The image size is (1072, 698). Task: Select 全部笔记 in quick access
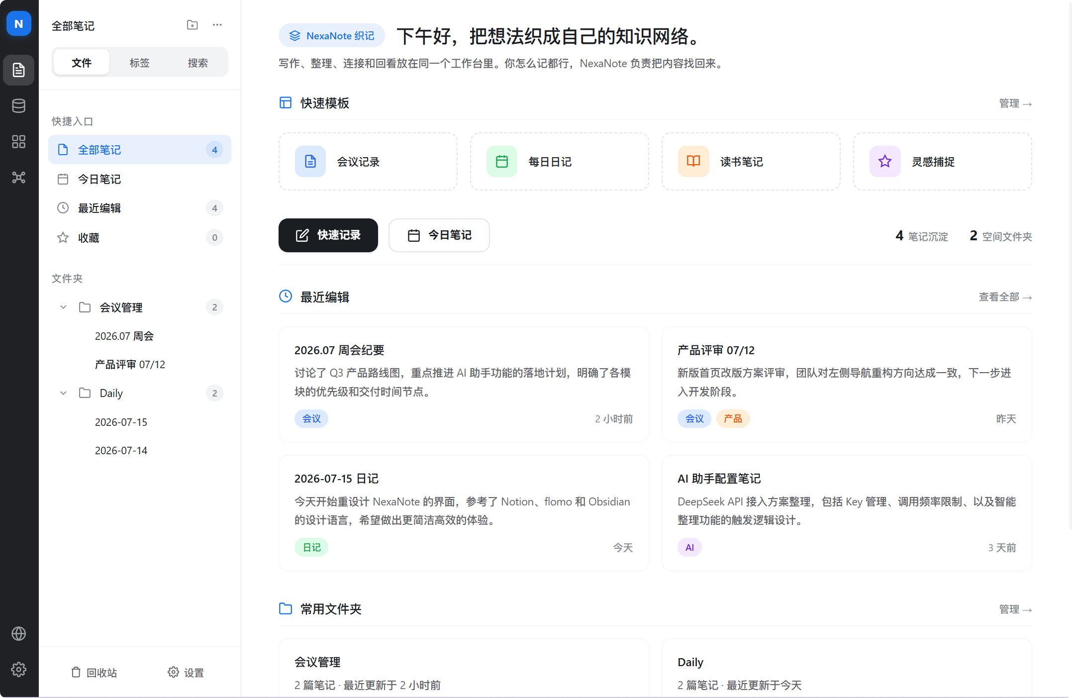(140, 149)
